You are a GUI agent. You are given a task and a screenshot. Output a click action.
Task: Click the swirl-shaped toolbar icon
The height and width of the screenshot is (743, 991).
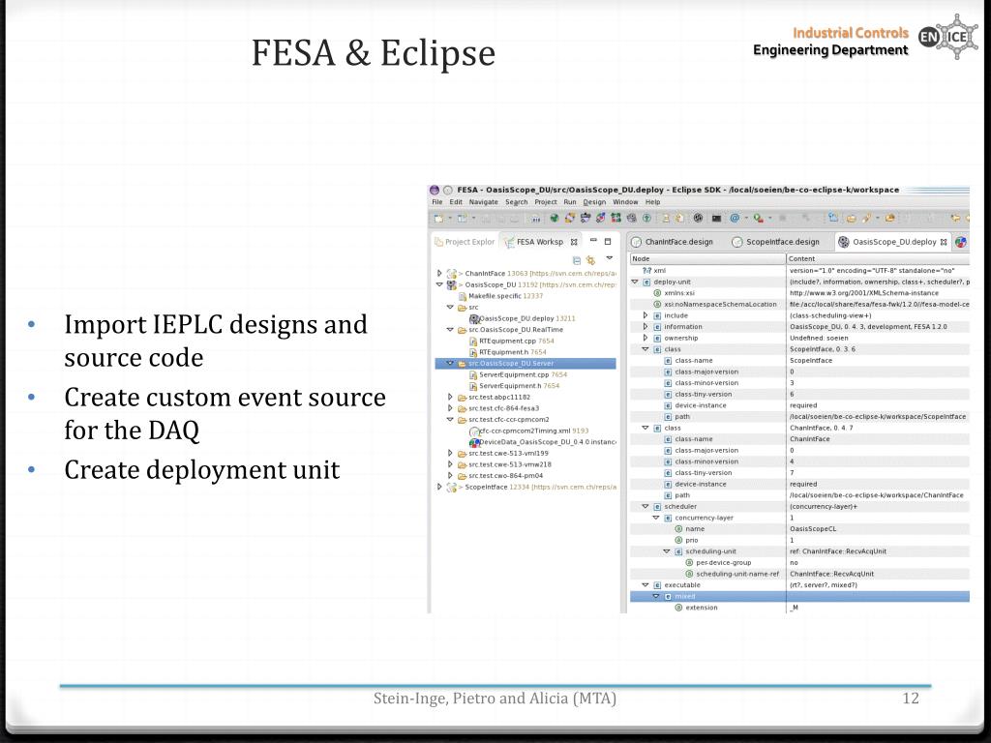[x=698, y=218]
